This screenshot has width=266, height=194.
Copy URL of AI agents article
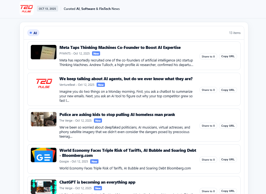(228, 90)
